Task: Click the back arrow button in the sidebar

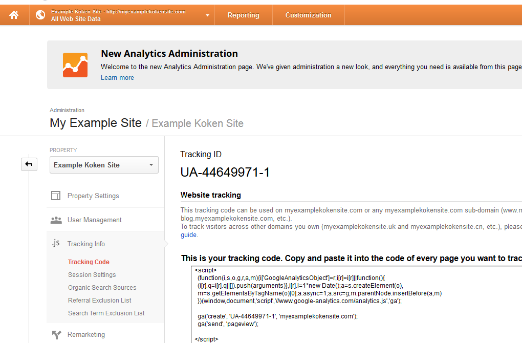Action: click(x=29, y=164)
